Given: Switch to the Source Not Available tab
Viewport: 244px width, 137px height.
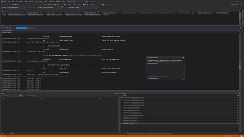Looking at the screenshot, I should tap(6, 28).
